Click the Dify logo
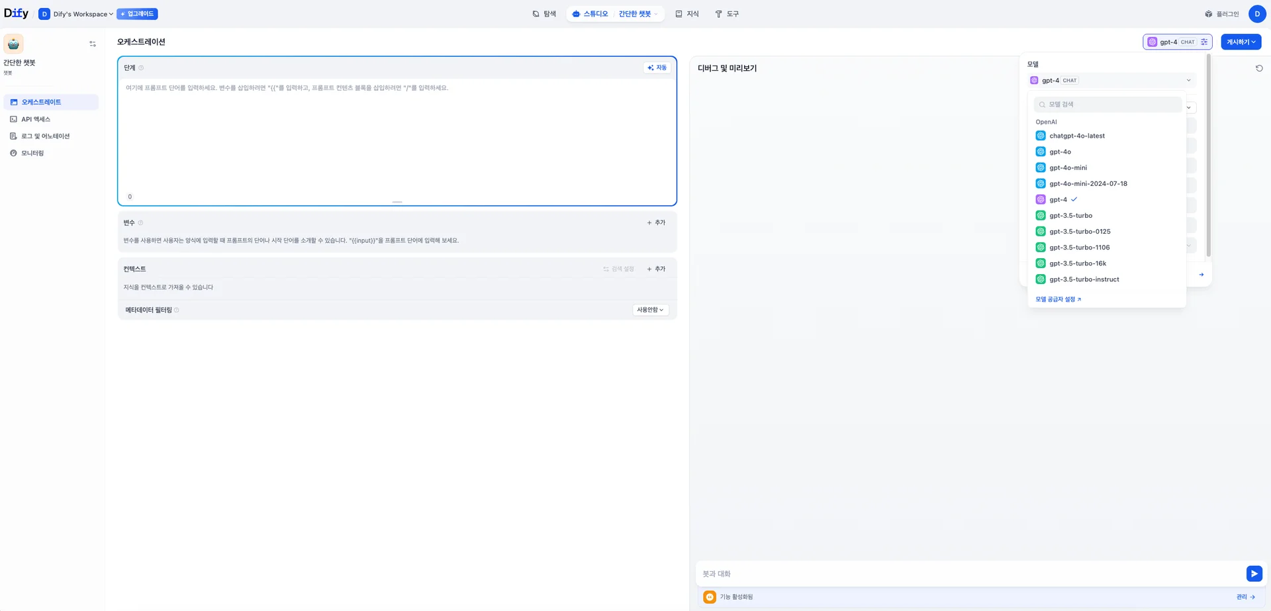The image size is (1271, 611). click(17, 13)
